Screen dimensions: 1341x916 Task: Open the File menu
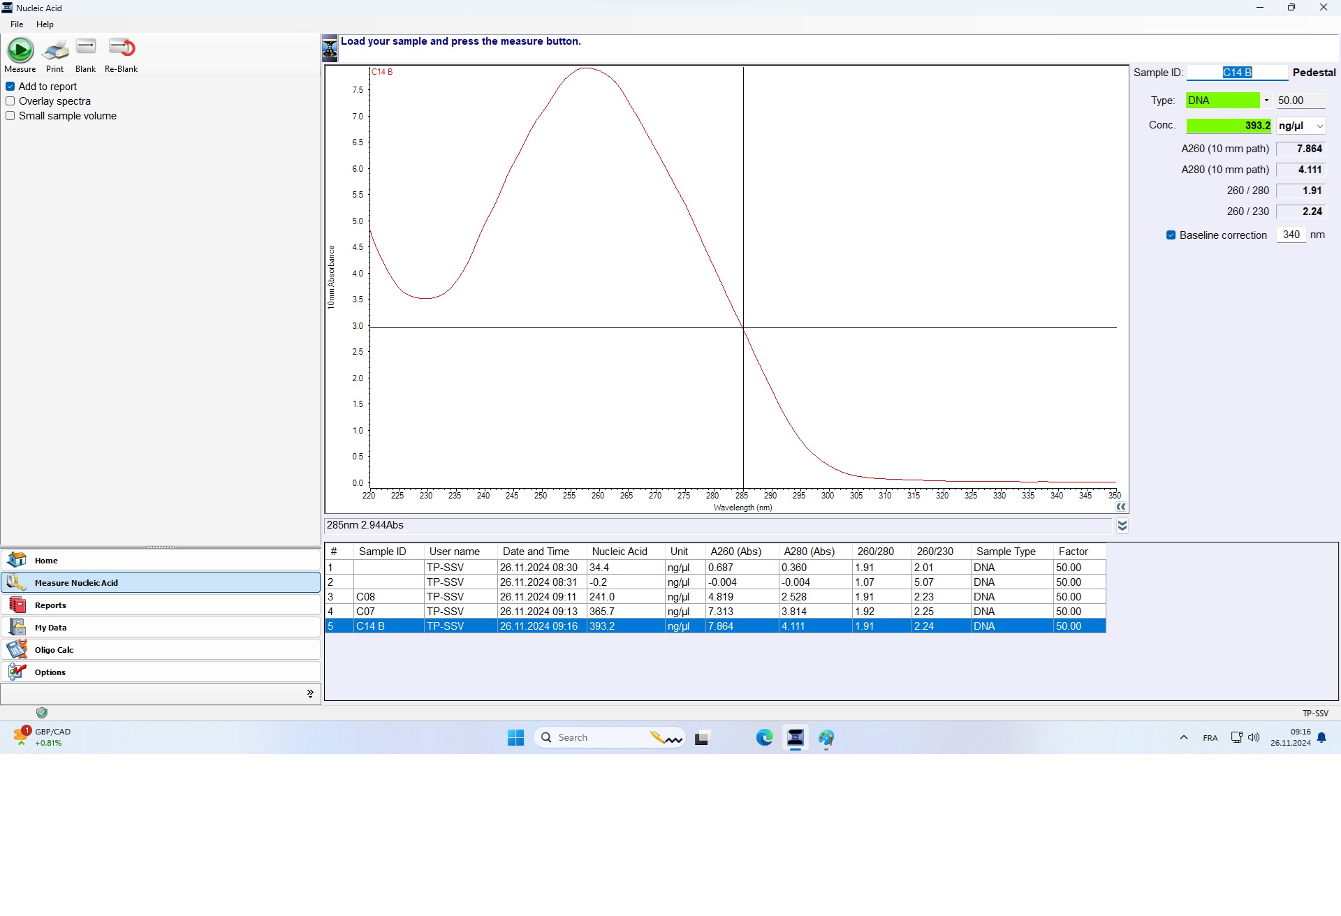click(x=17, y=24)
